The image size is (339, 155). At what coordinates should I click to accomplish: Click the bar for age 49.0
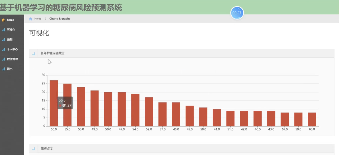click(95, 108)
